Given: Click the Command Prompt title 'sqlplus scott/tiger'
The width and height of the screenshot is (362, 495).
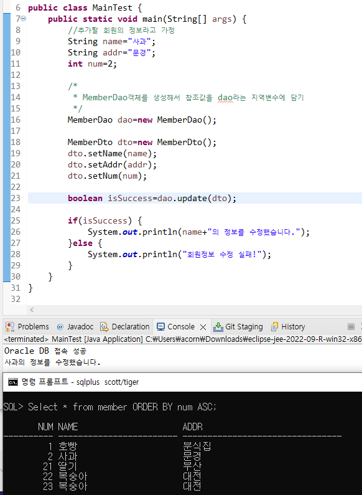Looking at the screenshot, I should pos(108,382).
